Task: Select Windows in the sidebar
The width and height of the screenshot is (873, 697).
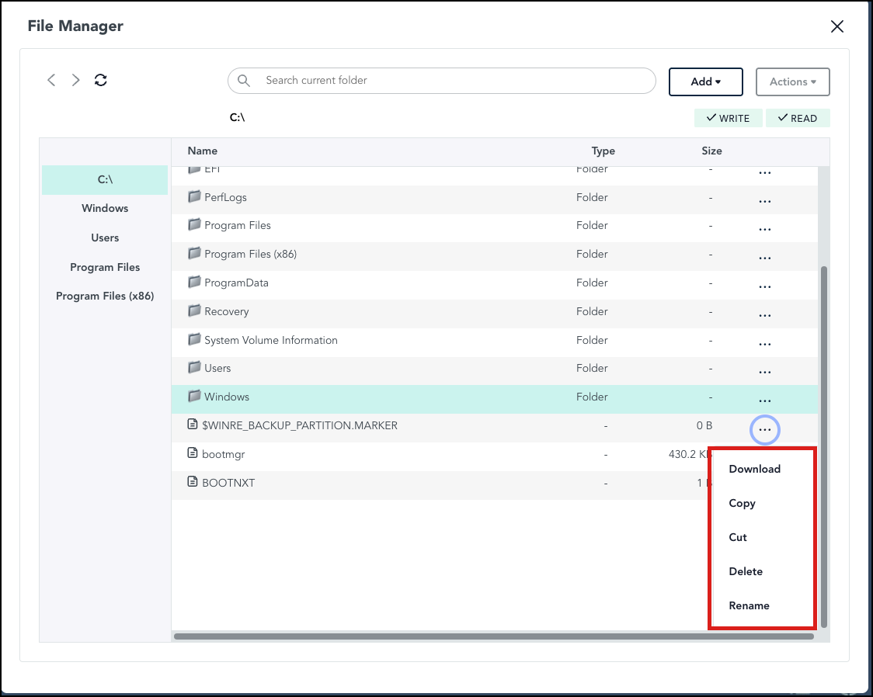Action: click(105, 208)
